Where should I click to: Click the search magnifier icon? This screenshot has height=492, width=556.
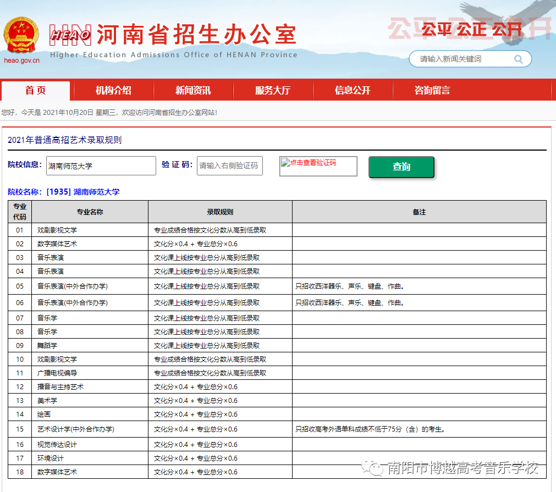click(x=518, y=59)
